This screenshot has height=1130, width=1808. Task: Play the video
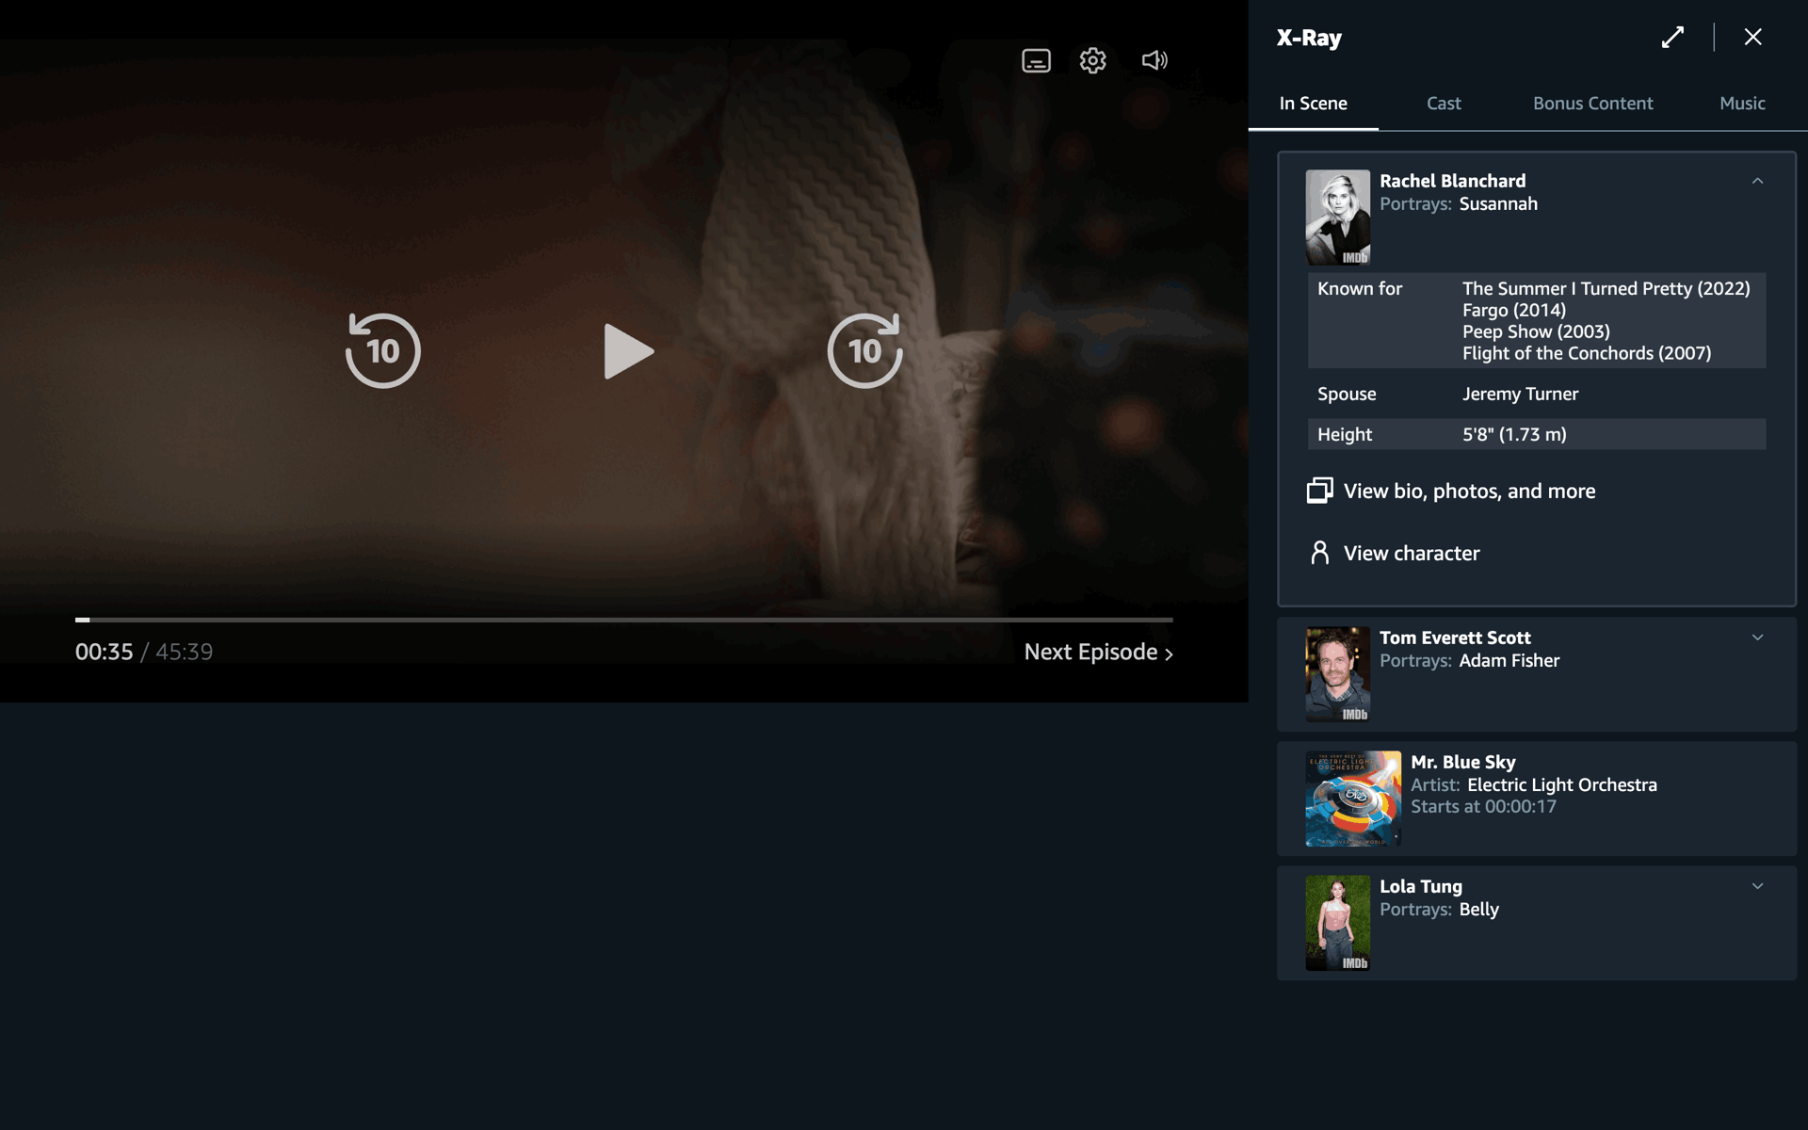click(628, 351)
